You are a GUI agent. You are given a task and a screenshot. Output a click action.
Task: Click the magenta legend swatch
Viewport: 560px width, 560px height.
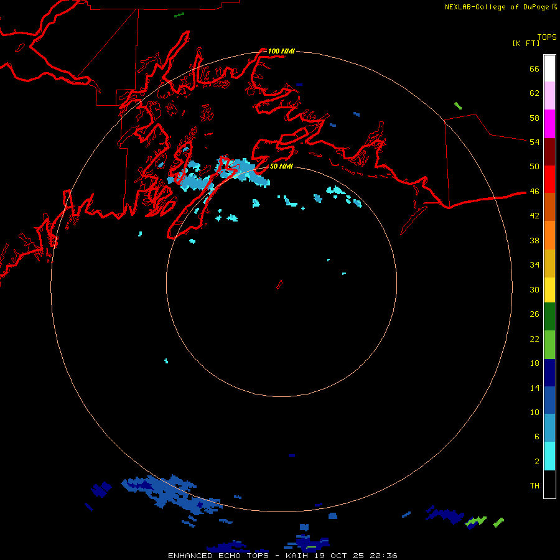pos(549,124)
